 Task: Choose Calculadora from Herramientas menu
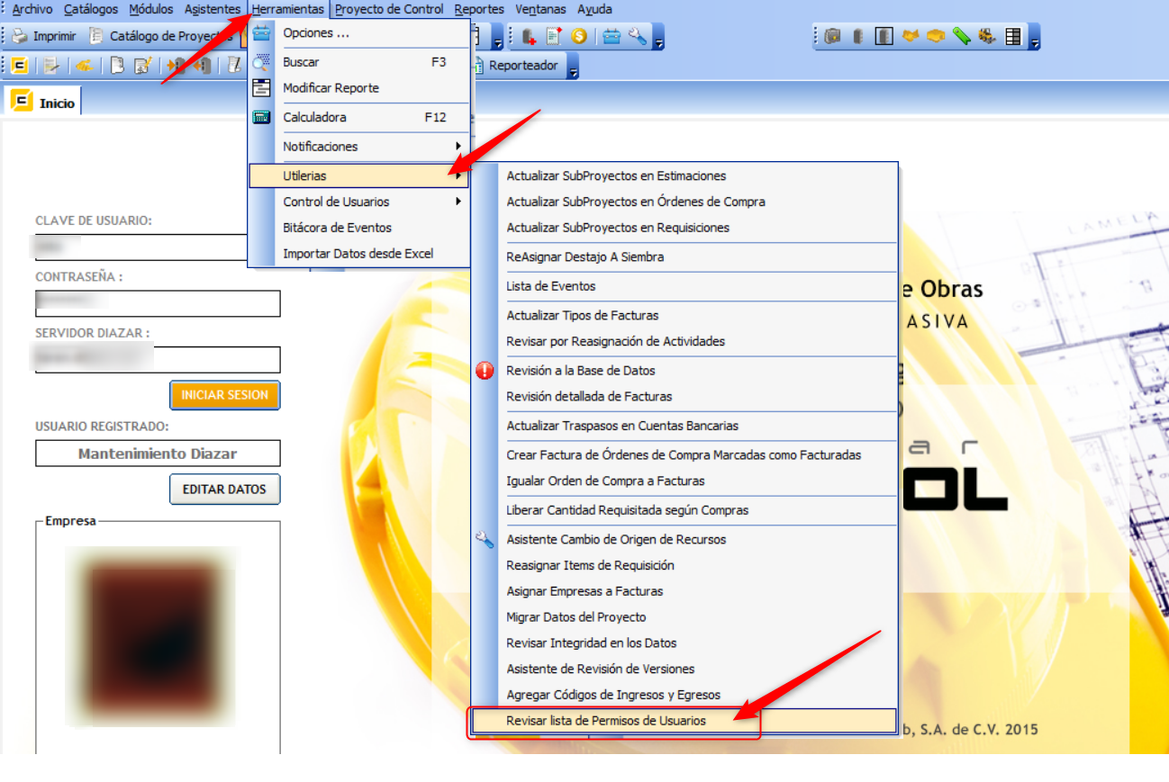(x=314, y=117)
